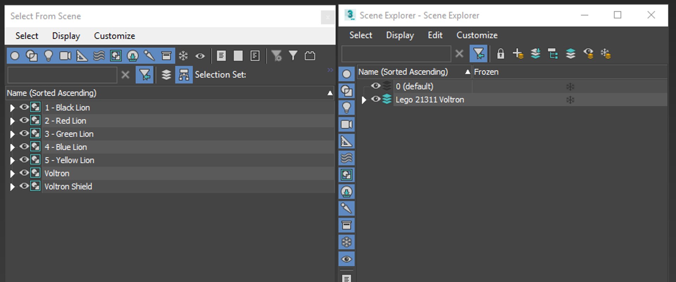Image resolution: width=676 pixels, height=282 pixels.
Task: Expand the Voltron Shield group
Action: click(12, 187)
